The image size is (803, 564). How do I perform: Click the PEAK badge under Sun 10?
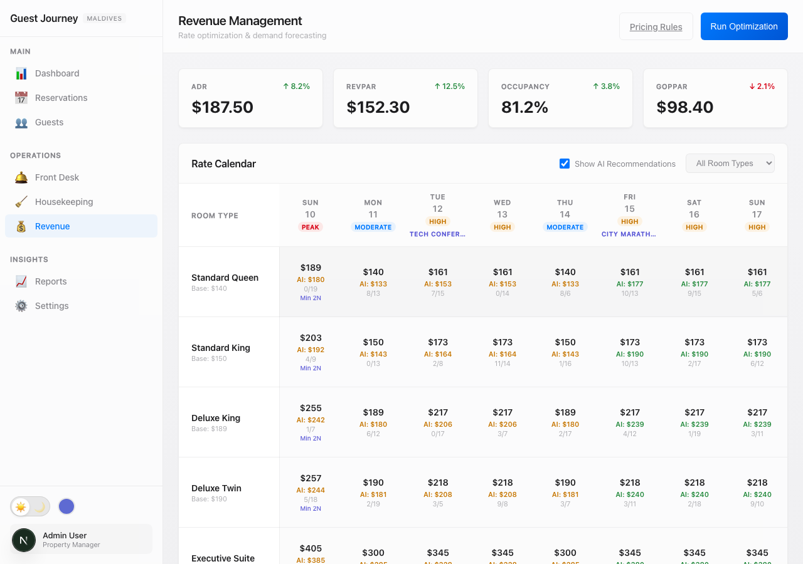pos(311,227)
